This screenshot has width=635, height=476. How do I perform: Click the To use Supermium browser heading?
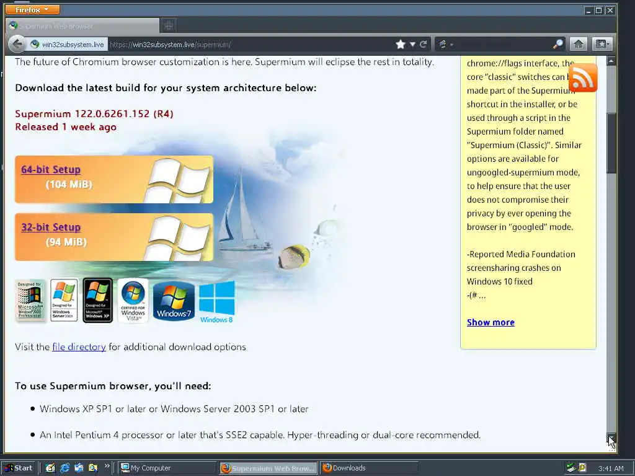pos(113,386)
